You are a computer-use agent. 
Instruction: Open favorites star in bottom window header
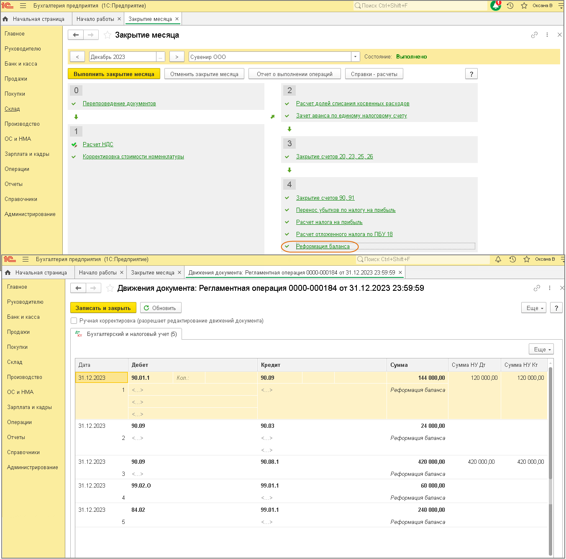tap(527, 259)
